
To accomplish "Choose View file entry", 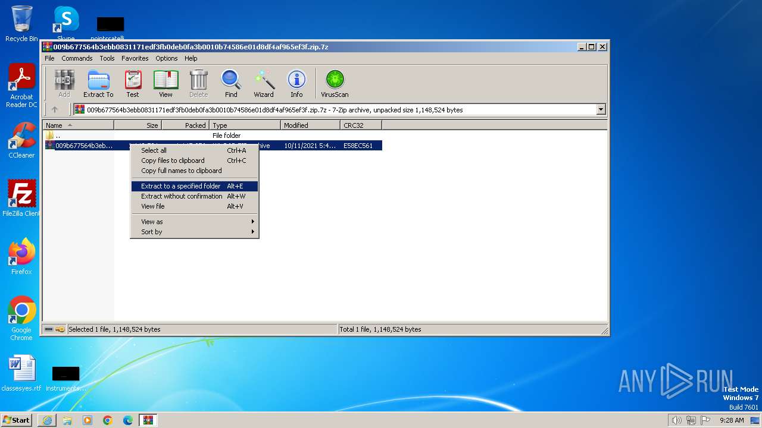I will coord(195,206).
